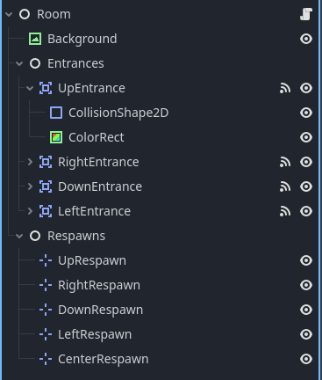Open the script attached to Room node
Image resolution: width=322 pixels, height=380 pixels.
tap(306, 14)
